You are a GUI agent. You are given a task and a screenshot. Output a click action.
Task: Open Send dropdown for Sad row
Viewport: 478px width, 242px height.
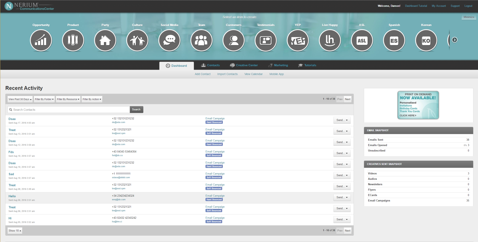[342, 175]
